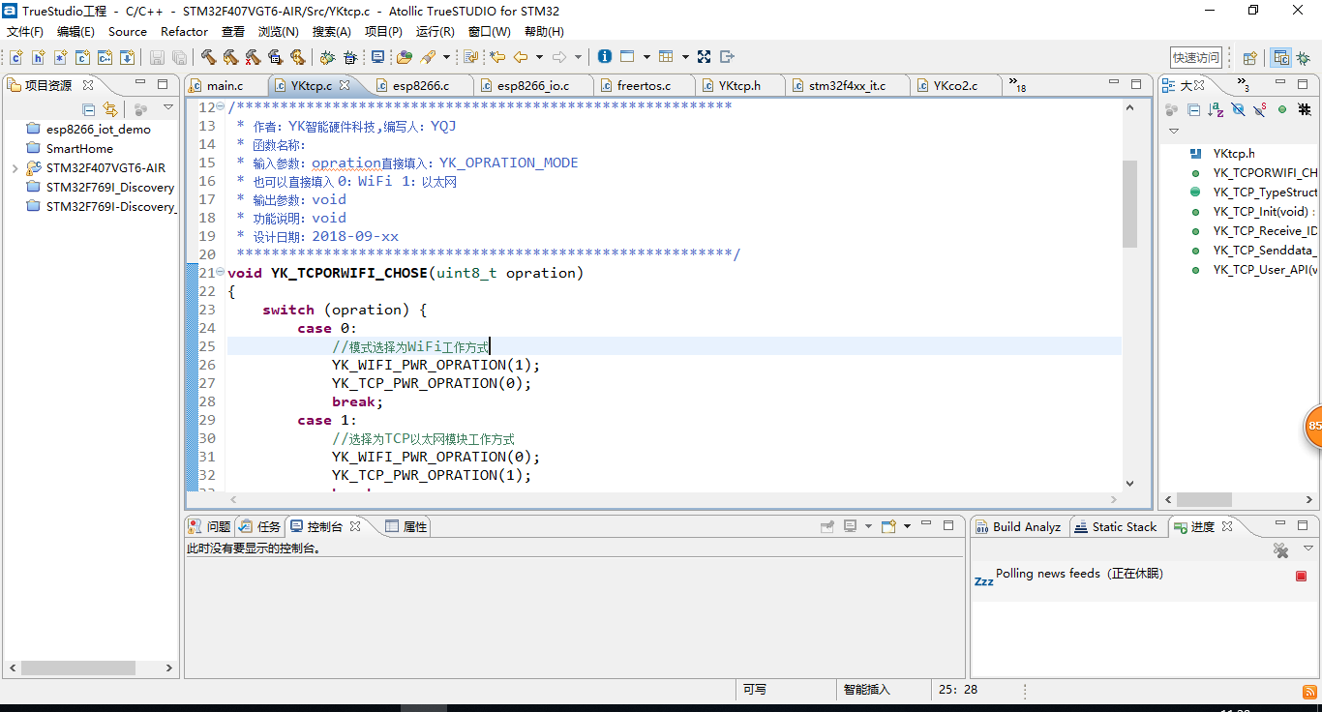This screenshot has height=712, width=1322.
Task: Open the 文件(F) menu
Action: (x=25, y=31)
